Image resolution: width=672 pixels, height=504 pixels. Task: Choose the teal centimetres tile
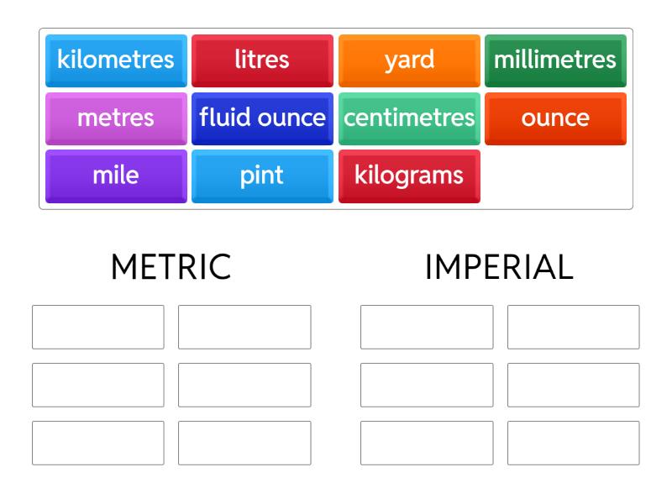(x=409, y=118)
